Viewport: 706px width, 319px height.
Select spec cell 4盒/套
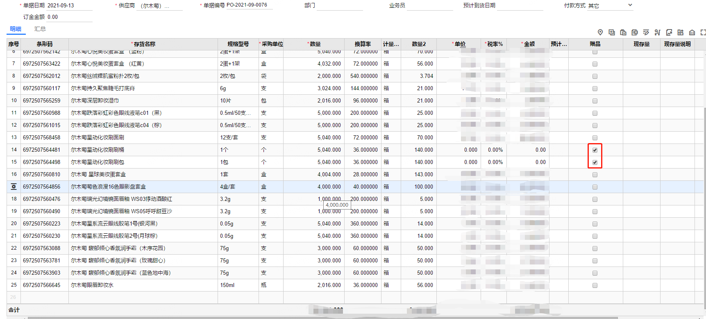click(238, 187)
